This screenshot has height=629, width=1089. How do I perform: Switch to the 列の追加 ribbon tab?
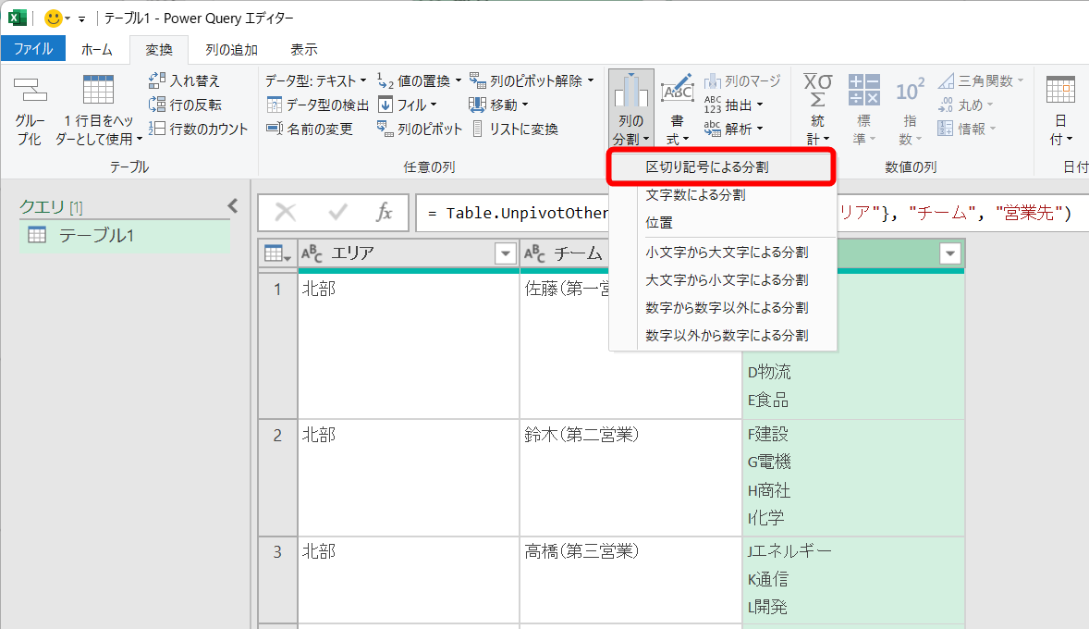click(231, 48)
